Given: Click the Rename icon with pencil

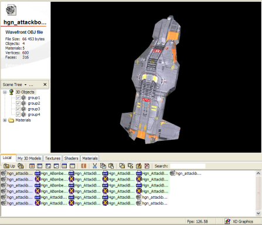Looking at the screenshot, I should 139,166.
